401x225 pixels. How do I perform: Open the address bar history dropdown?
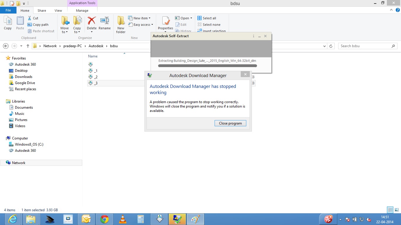tap(324, 46)
